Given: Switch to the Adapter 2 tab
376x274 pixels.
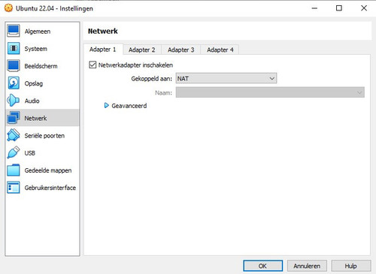Looking at the screenshot, I should (x=142, y=50).
